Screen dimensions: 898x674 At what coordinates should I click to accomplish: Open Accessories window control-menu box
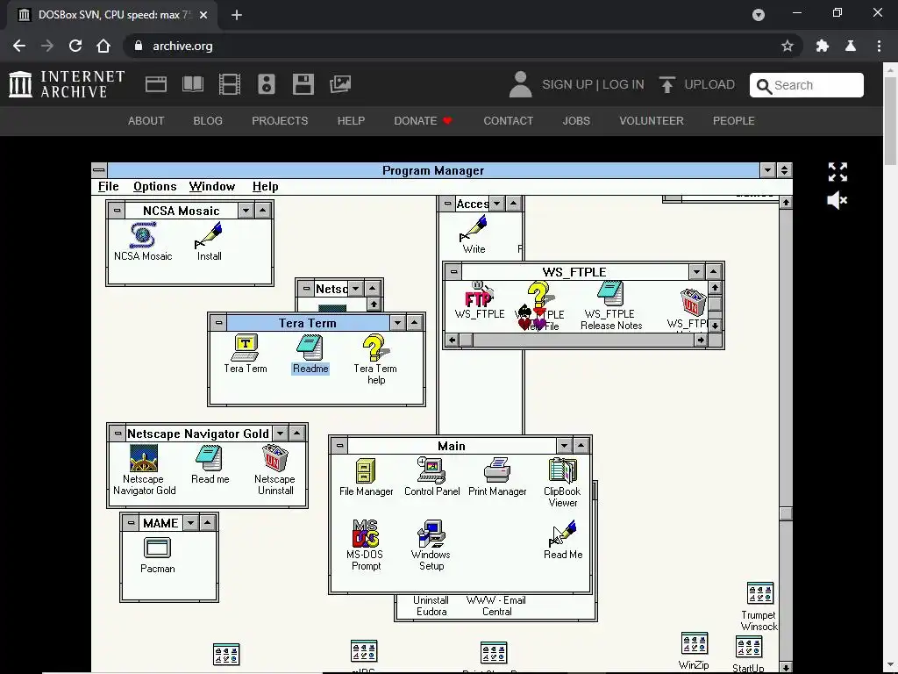[x=448, y=204]
